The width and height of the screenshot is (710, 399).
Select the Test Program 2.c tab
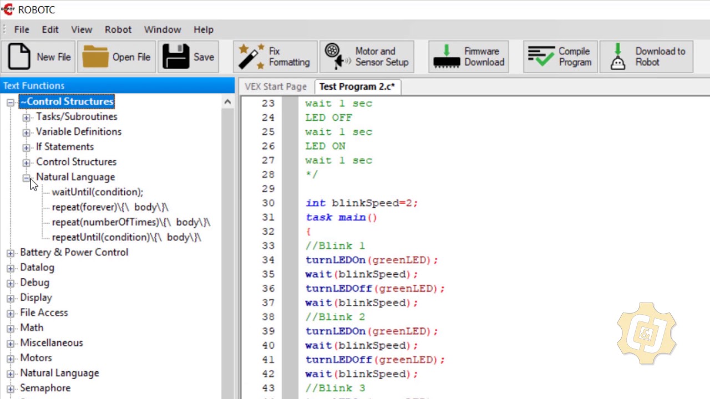pyautogui.click(x=357, y=86)
